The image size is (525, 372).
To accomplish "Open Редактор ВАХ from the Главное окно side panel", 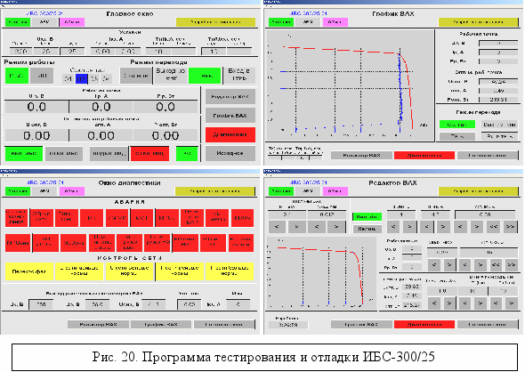I will [230, 97].
